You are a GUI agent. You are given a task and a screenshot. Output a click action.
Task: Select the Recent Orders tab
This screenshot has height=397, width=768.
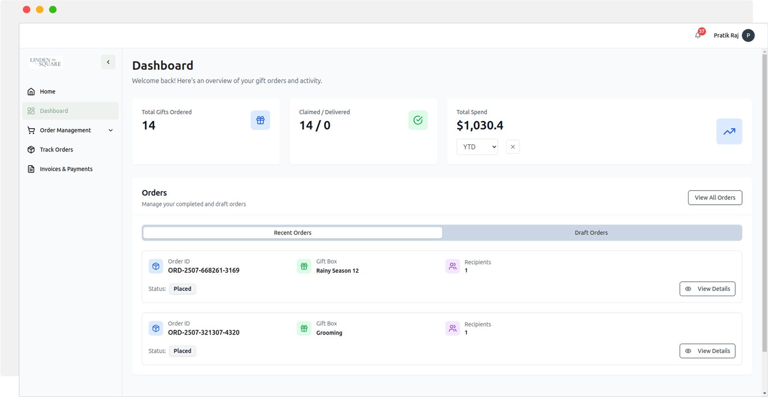292,233
